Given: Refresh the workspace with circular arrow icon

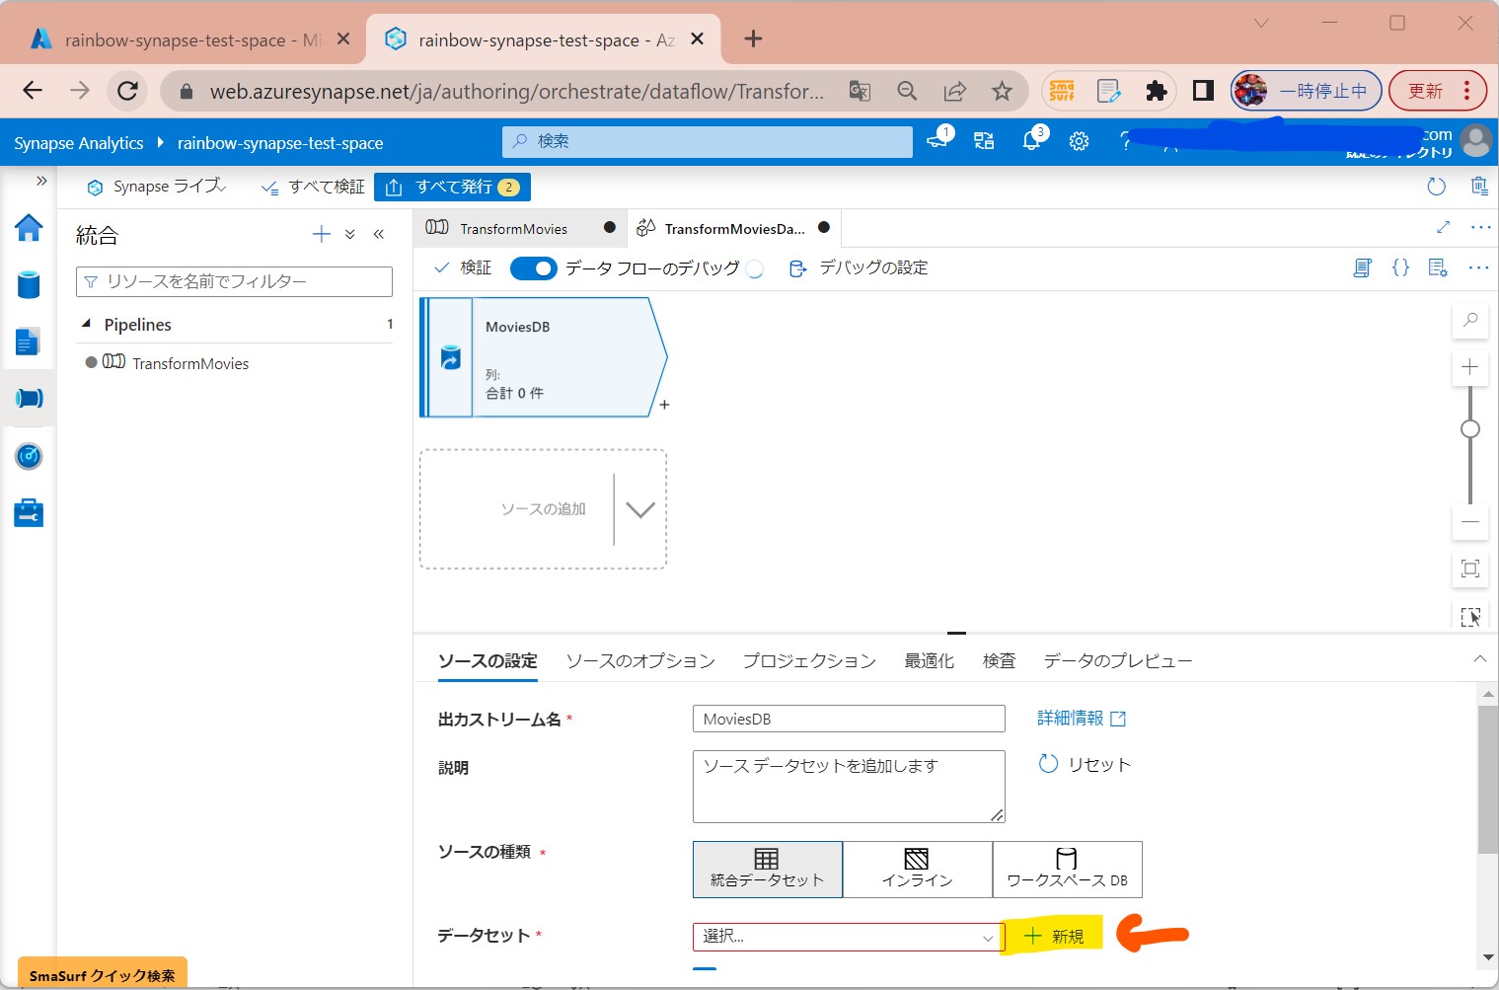Looking at the screenshot, I should [1436, 187].
